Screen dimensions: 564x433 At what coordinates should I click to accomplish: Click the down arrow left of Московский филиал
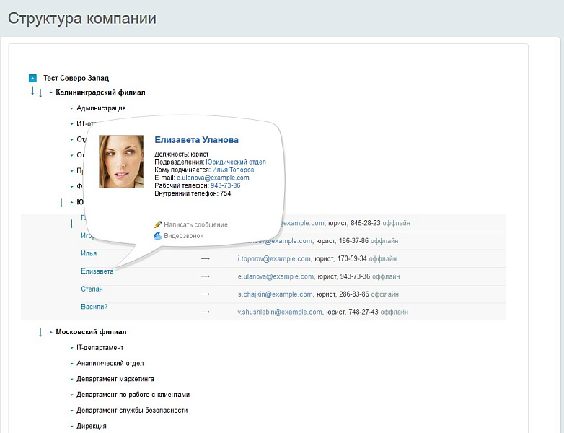tap(40, 332)
